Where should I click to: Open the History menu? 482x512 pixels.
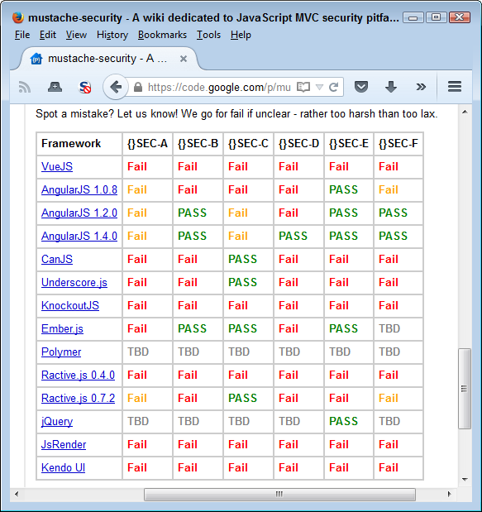coord(112,35)
